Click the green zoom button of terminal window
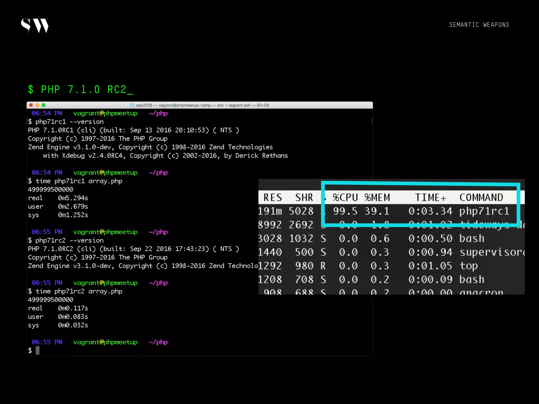This screenshot has height=404, width=539. click(43, 105)
